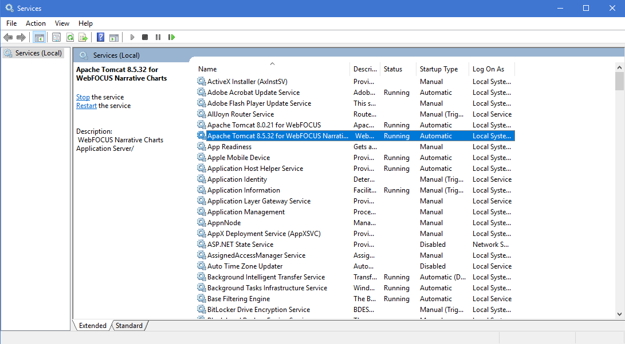625x344 pixels.
Task: Sort by the Startup Type column header
Action: tap(442, 69)
